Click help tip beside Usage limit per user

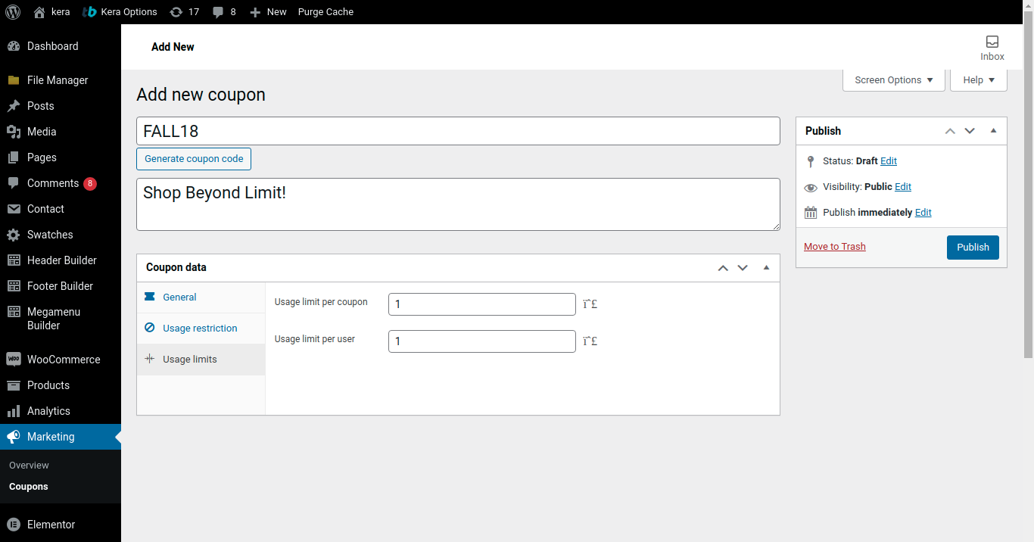[590, 341]
